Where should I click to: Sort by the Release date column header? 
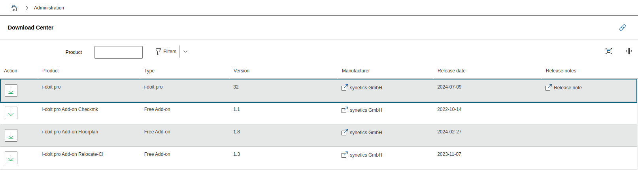[451, 71]
